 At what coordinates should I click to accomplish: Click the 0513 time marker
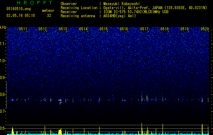63,29
